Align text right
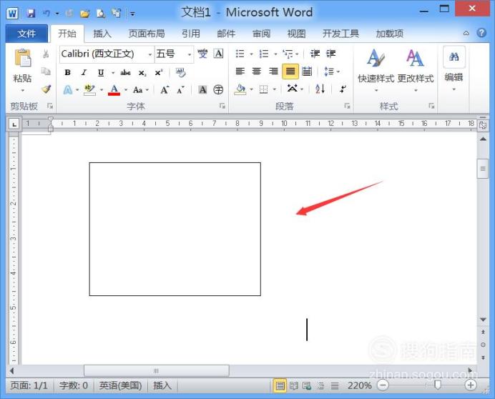The height and width of the screenshot is (399, 495). tap(273, 72)
